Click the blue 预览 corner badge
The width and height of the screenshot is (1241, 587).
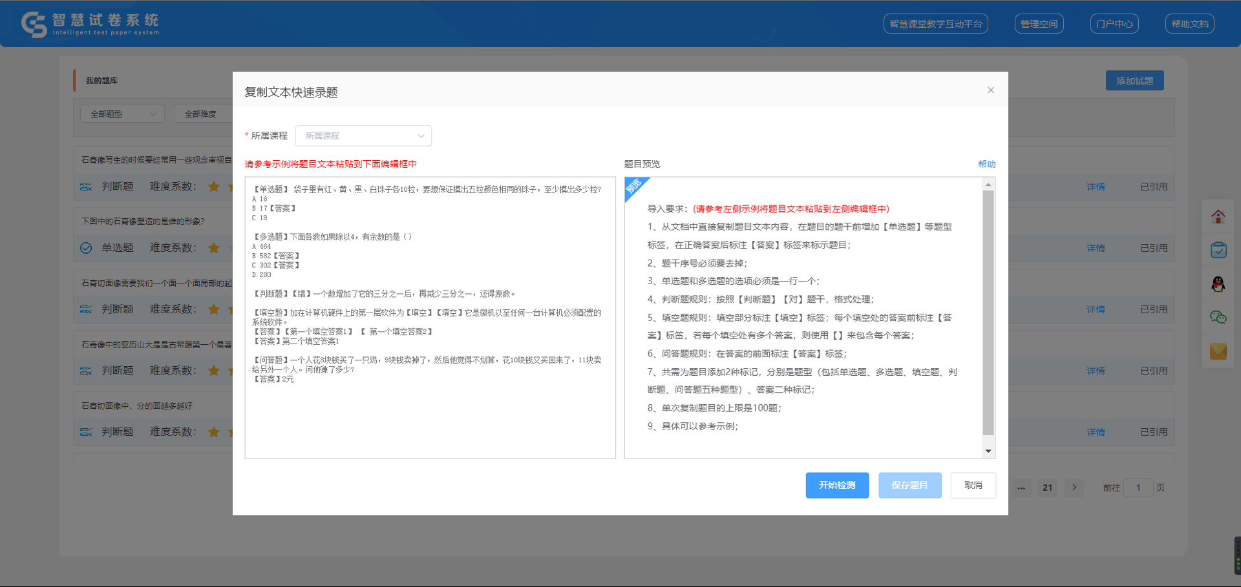(x=633, y=187)
